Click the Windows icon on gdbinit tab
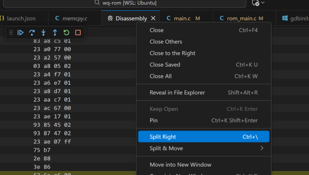The height and width of the screenshot is (175, 309). coord(285,18)
